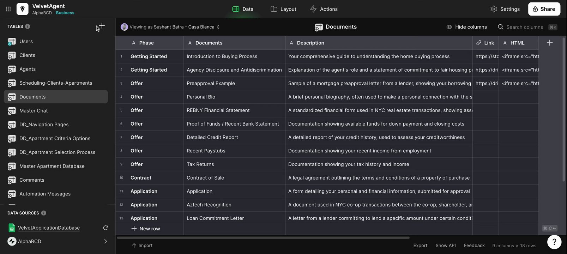Click the add new table plus icon
Image resolution: width=567 pixels, height=254 pixels.
[x=102, y=26]
